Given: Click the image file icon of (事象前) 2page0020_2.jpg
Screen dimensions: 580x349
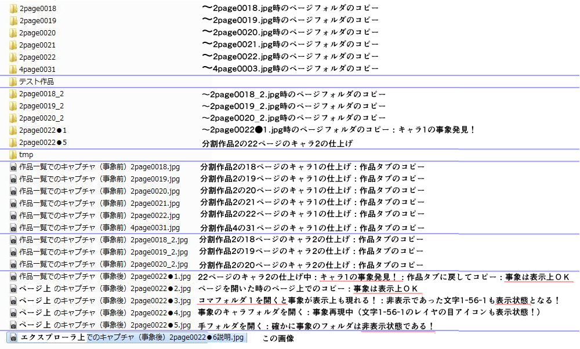Looking at the screenshot, I should tap(13, 265).
